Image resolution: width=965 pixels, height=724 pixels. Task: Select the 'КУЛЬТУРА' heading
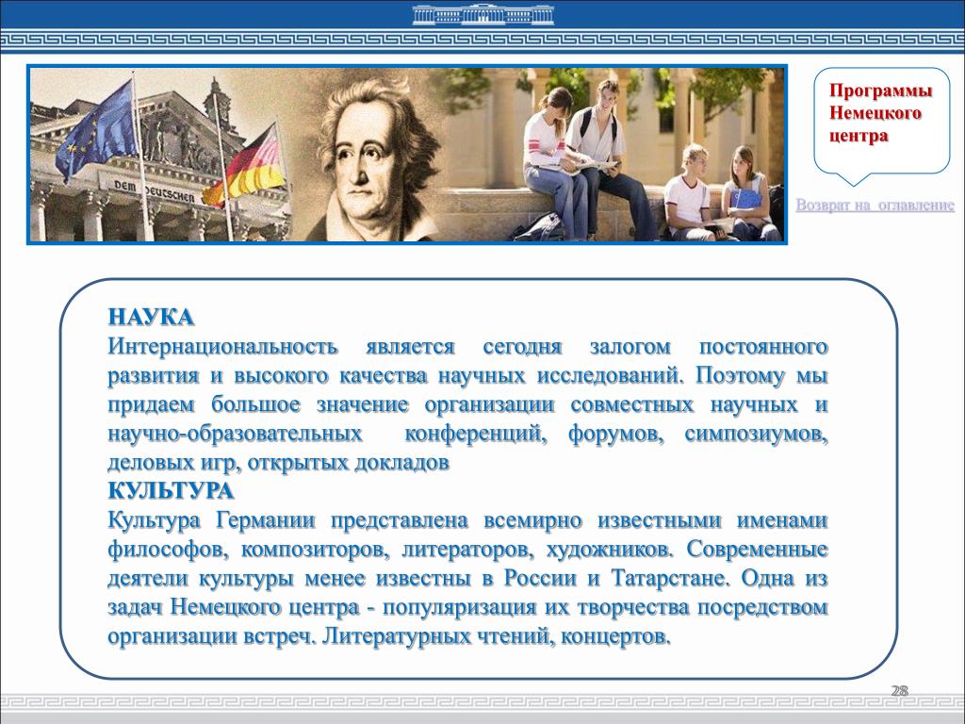(x=171, y=490)
